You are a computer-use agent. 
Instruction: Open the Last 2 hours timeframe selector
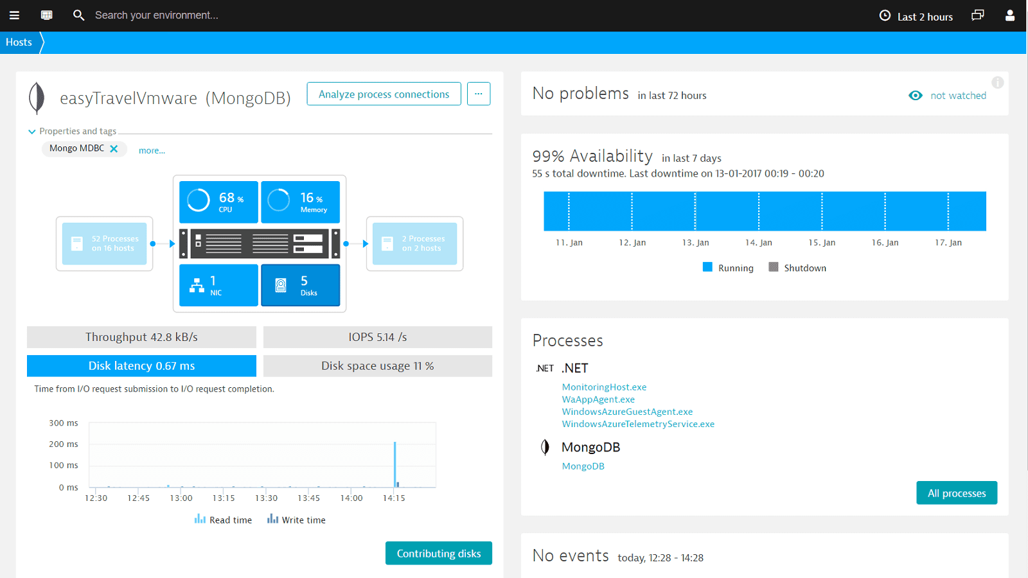[x=916, y=16]
